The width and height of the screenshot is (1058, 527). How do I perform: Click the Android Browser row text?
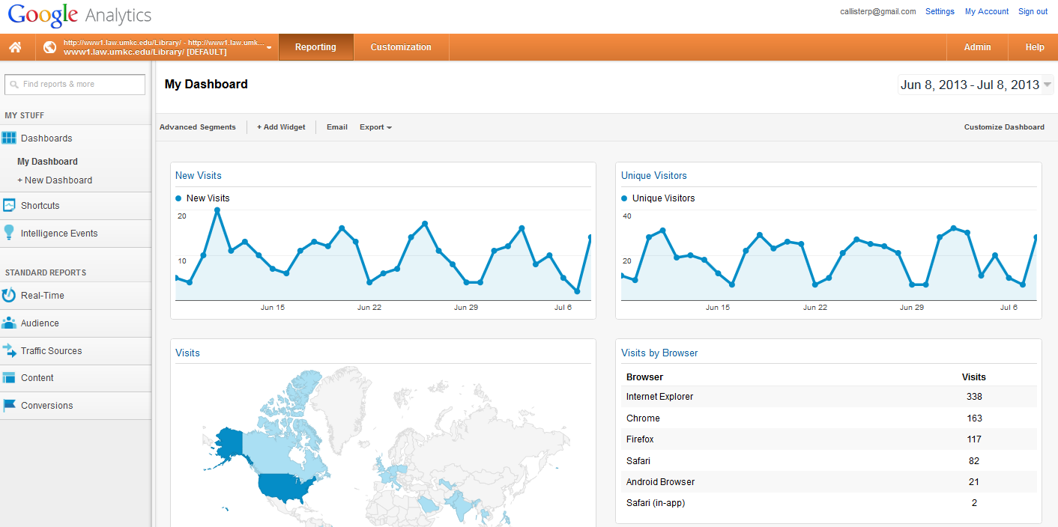(x=661, y=482)
